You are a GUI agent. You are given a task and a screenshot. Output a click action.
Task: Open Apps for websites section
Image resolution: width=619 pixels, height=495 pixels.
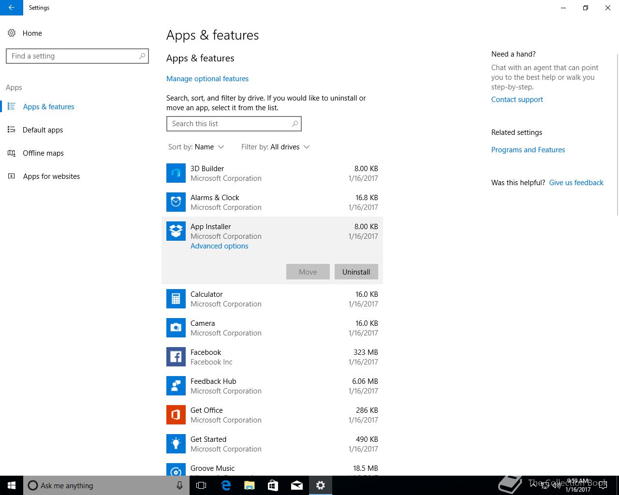[51, 176]
